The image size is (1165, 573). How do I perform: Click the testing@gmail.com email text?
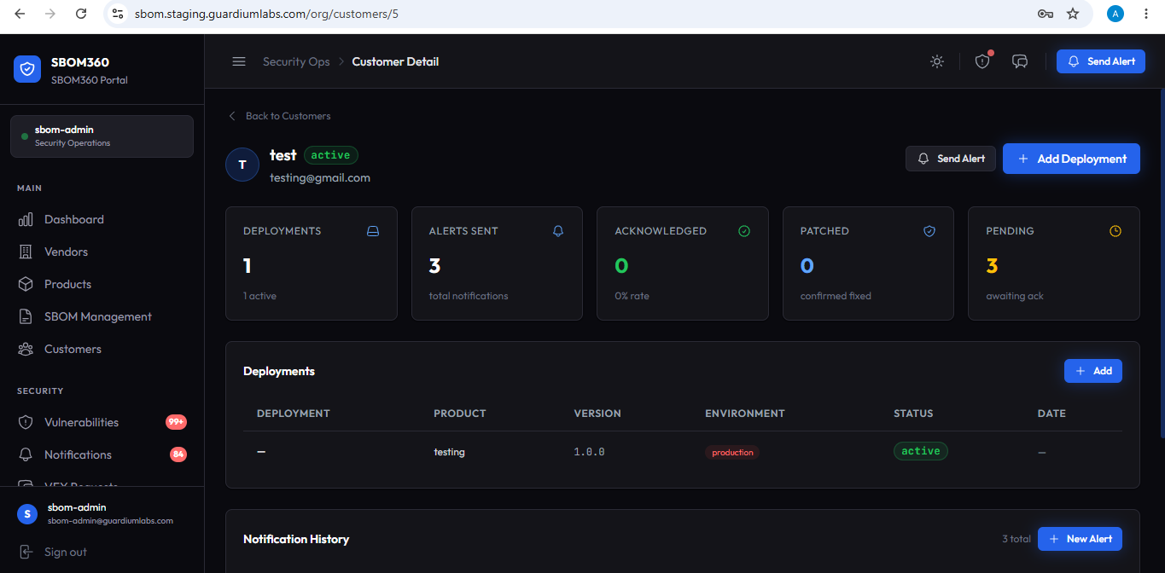(320, 178)
